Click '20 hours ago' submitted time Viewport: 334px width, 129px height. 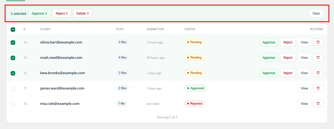point(156,58)
